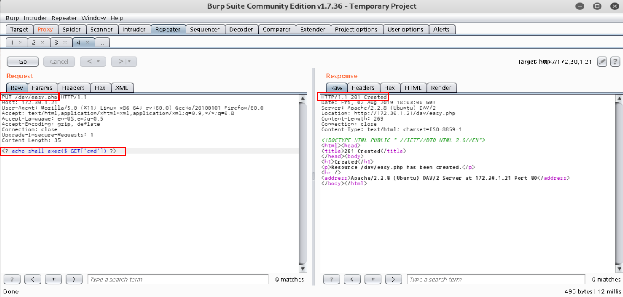This screenshot has height=297, width=623.
Task: Click the '+' button in response search bar
Action: click(373, 279)
